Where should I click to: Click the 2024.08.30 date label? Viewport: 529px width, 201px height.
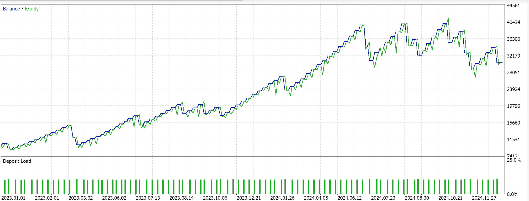point(417,198)
